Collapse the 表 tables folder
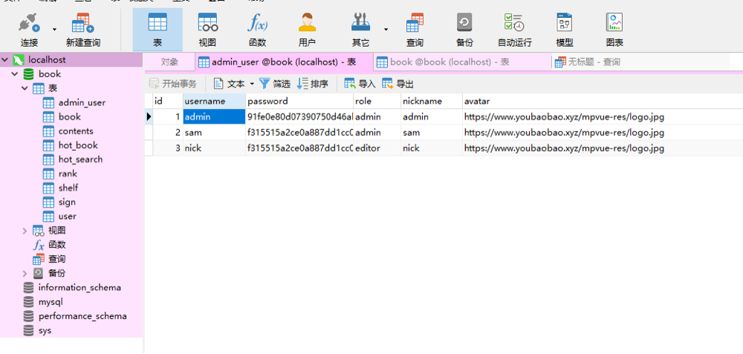 pos(25,88)
